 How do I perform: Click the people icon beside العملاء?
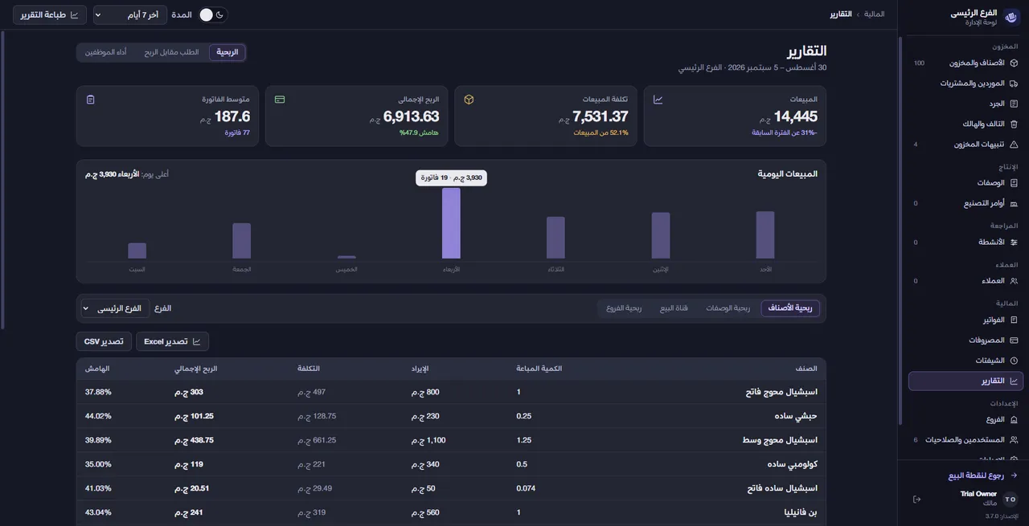tap(1014, 281)
